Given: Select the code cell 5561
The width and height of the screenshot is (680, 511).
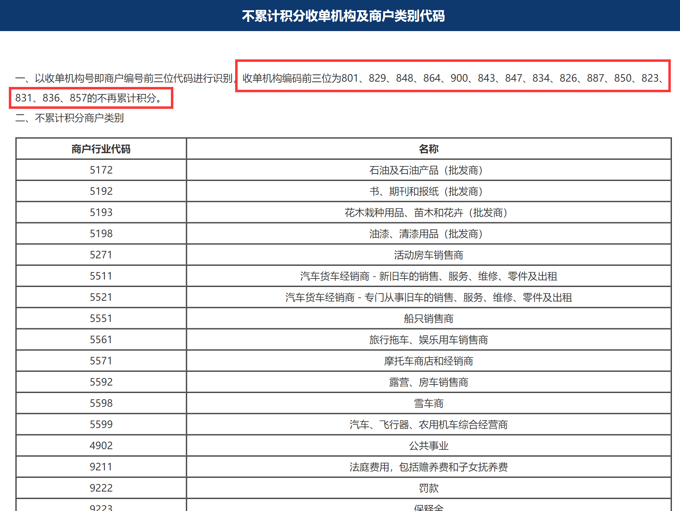Looking at the screenshot, I should click(x=101, y=340).
